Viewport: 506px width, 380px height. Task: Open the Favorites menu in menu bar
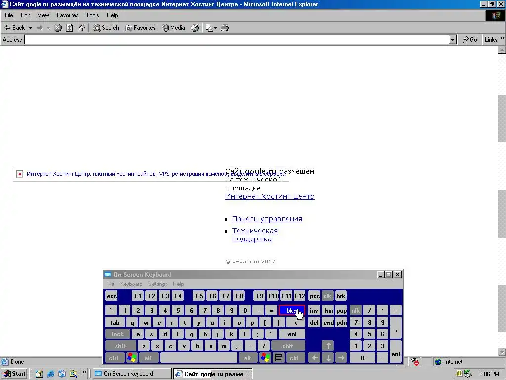(67, 15)
